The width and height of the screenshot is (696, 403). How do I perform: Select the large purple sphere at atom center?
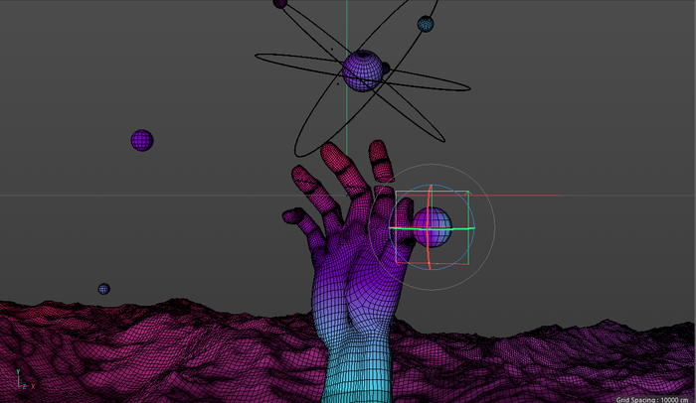tap(361, 71)
